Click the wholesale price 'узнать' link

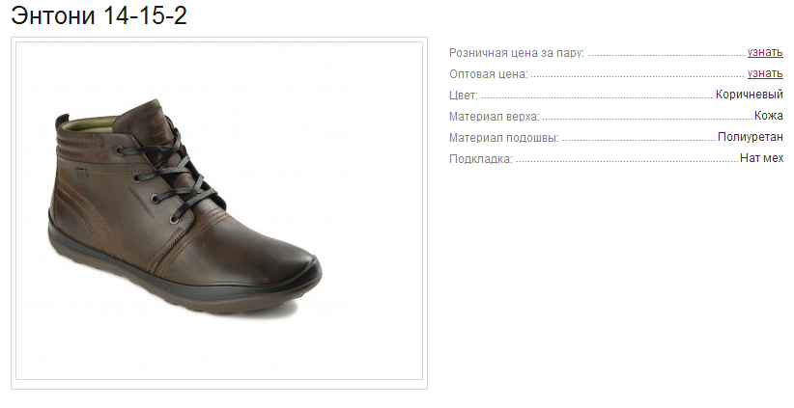765,73
